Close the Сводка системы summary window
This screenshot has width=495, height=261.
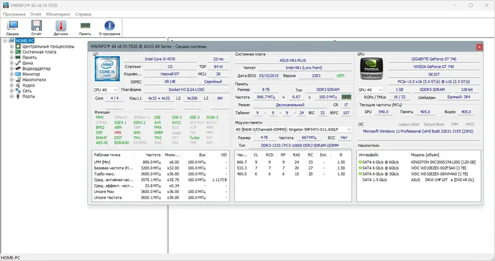coord(479,47)
